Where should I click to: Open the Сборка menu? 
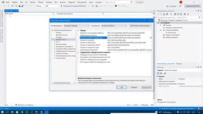pos(40,2)
